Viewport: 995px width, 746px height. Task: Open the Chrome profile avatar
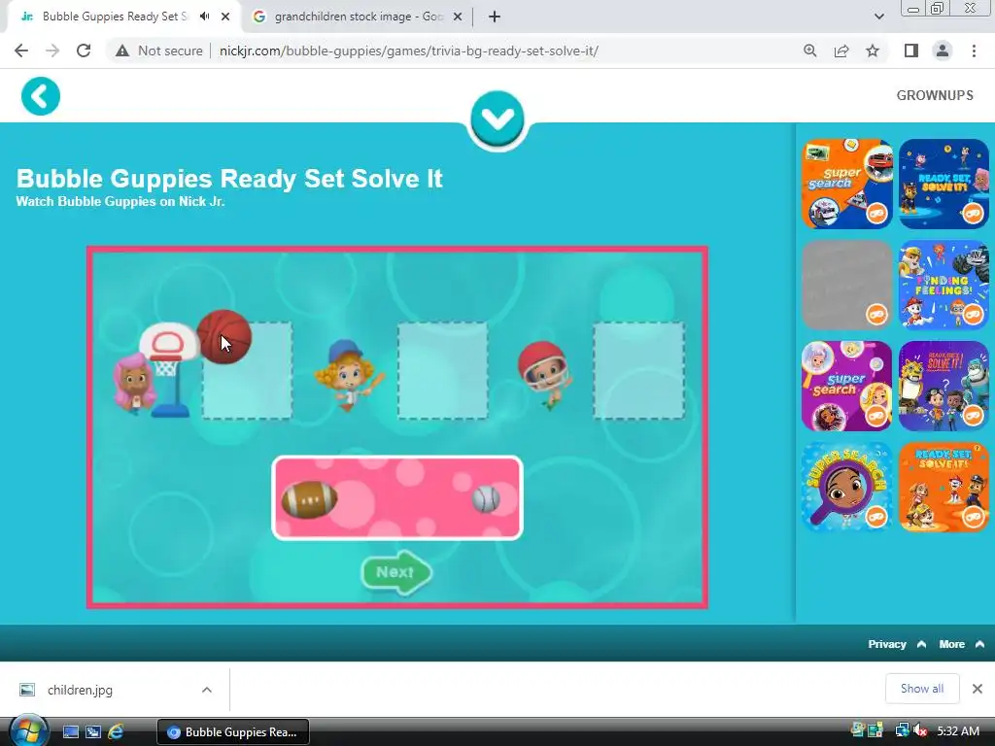943,51
